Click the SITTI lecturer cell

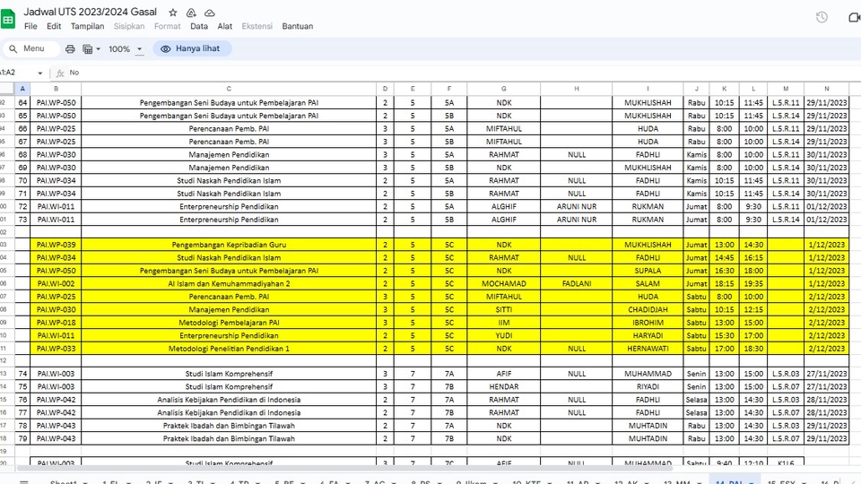pyautogui.click(x=503, y=309)
